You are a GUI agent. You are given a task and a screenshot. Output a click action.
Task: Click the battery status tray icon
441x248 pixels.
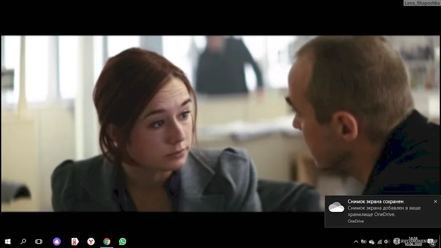[364, 241]
